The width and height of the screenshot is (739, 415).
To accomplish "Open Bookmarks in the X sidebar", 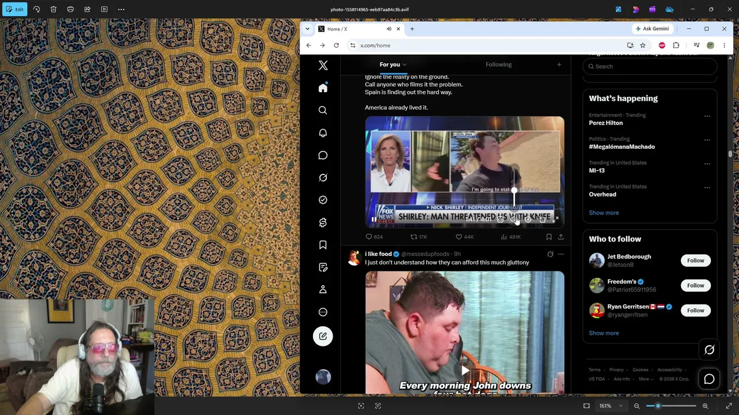I will pos(323,245).
